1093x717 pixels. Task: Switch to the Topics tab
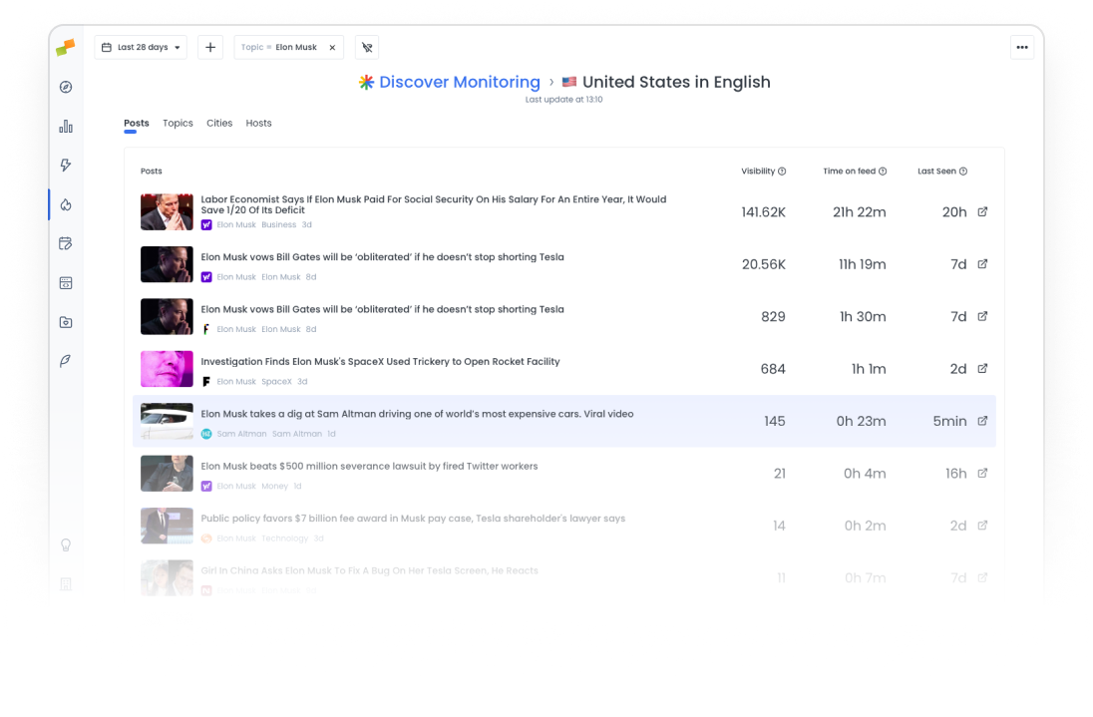(178, 123)
